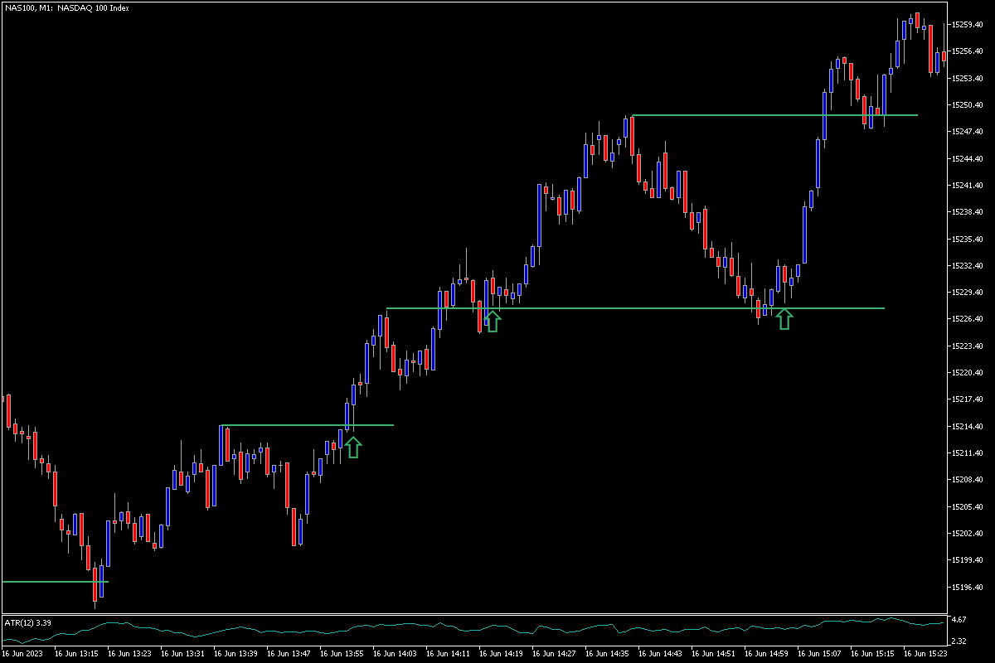Click price label 15217.40 on the scale
This screenshot has width=995, height=663.
(968, 399)
